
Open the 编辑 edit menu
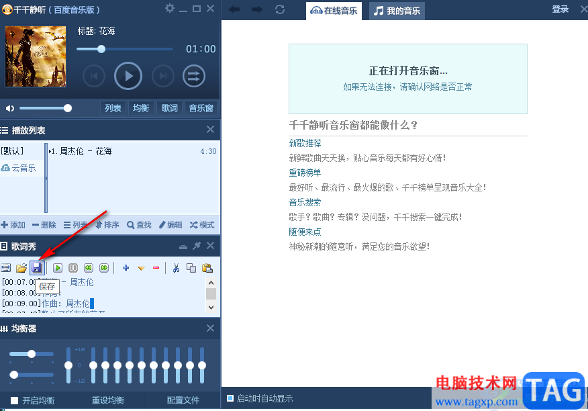point(170,225)
